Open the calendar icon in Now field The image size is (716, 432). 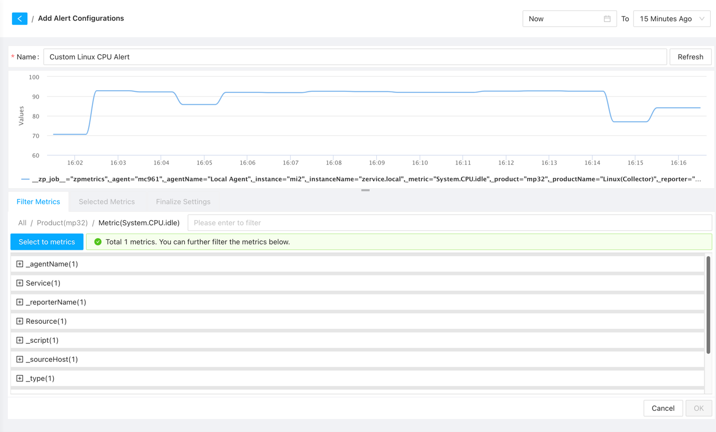[x=607, y=19]
